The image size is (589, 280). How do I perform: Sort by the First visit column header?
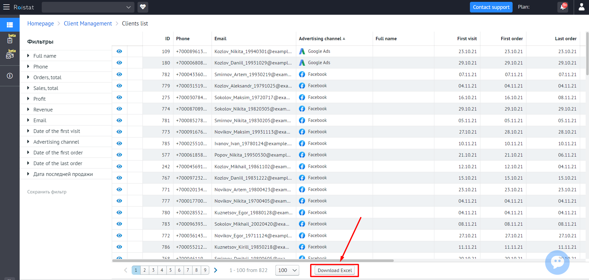(x=467, y=39)
